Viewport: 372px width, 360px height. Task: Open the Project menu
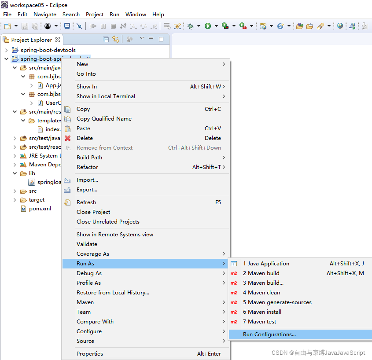pos(95,15)
